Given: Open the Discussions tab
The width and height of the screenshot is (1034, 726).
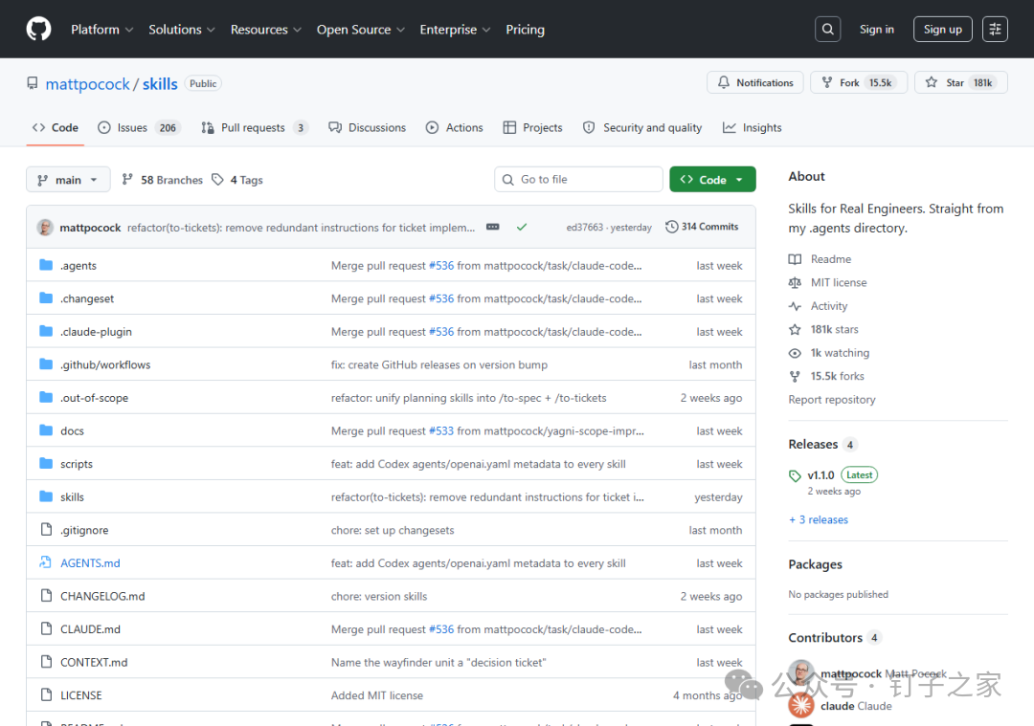Looking at the screenshot, I should click(368, 128).
